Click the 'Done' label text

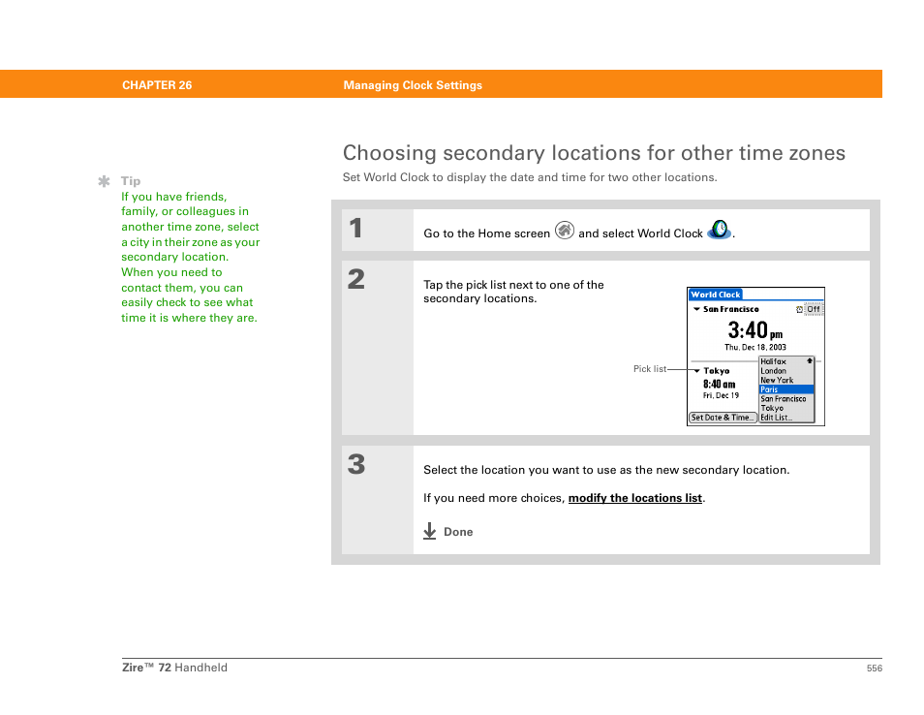click(458, 532)
